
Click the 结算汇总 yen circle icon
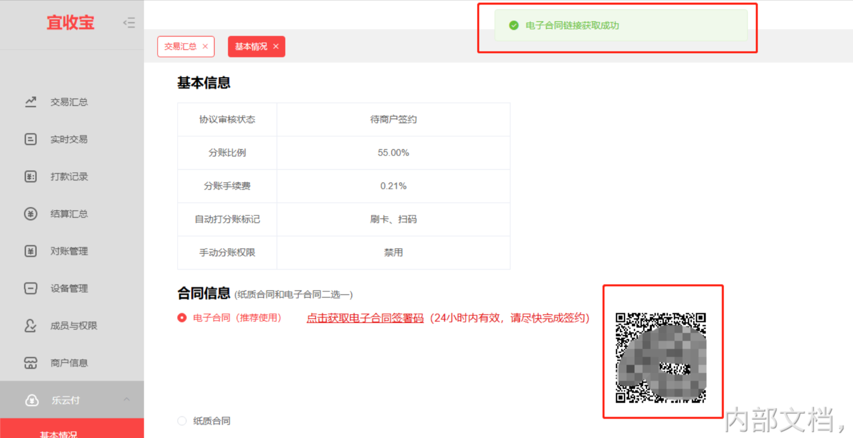pyautogui.click(x=31, y=214)
